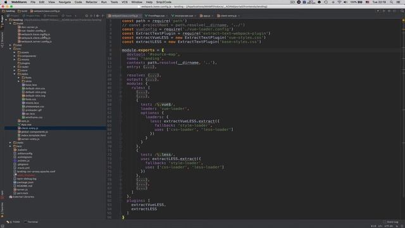Open server-entry.js file
The image size is (405, 228).
[28, 139]
